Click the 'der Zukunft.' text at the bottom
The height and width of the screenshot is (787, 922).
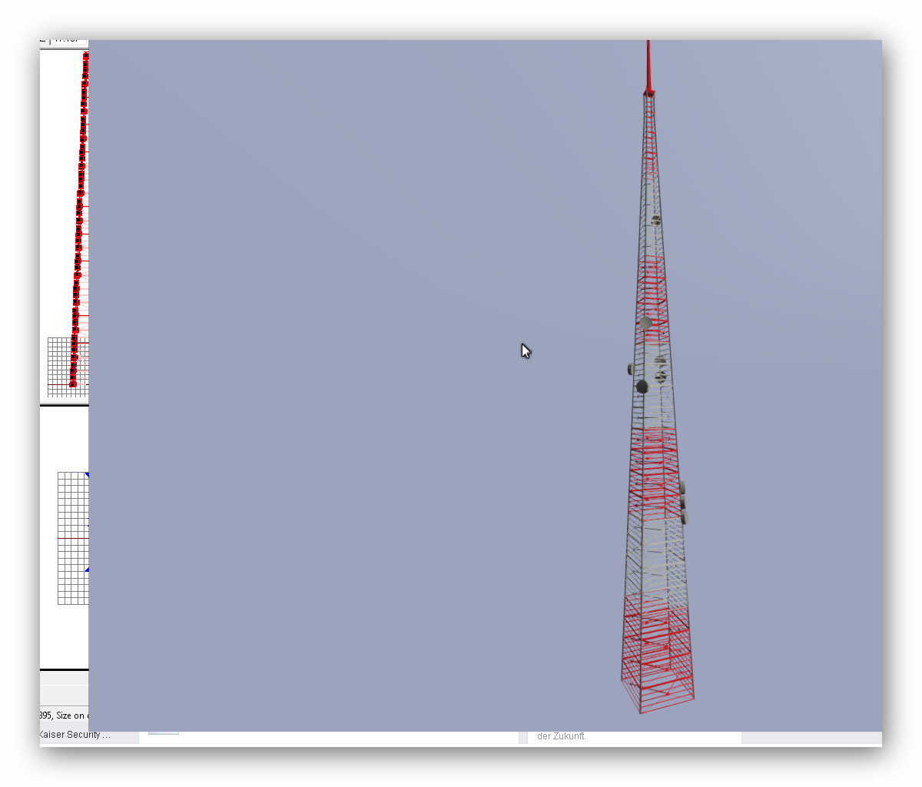(561, 736)
